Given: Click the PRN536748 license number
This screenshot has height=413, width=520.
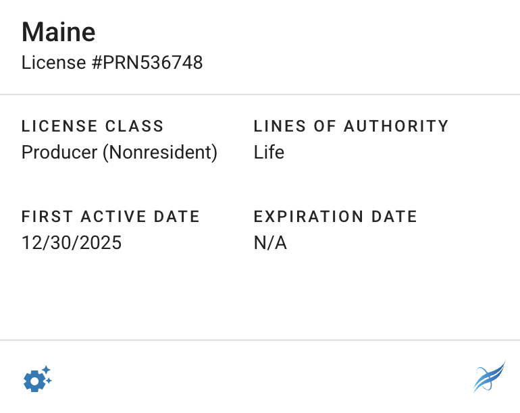Looking at the screenshot, I should pos(148,63).
